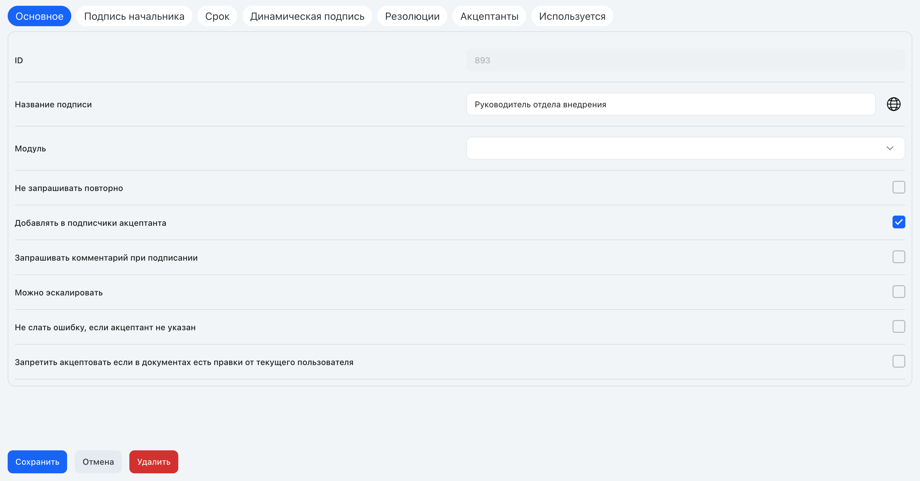Image resolution: width=920 pixels, height=481 pixels.
Task: Click the red Удалить button
Action: (x=154, y=462)
